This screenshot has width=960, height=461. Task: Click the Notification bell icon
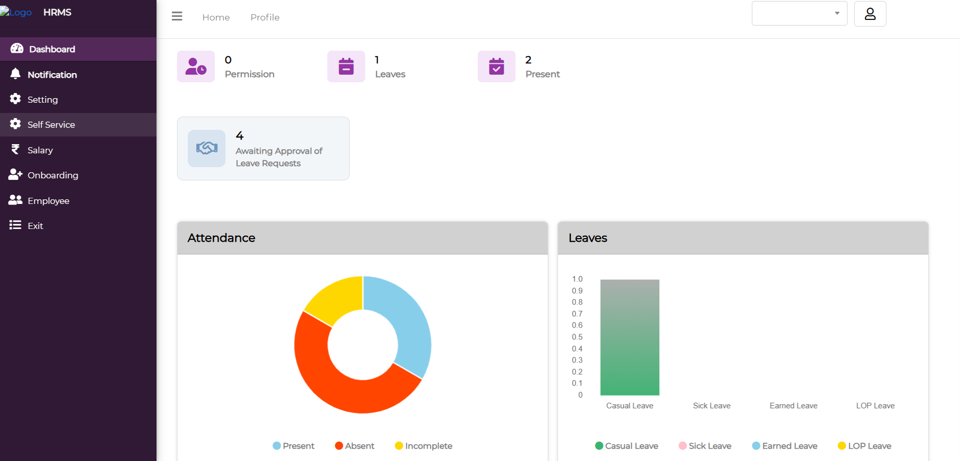point(15,74)
